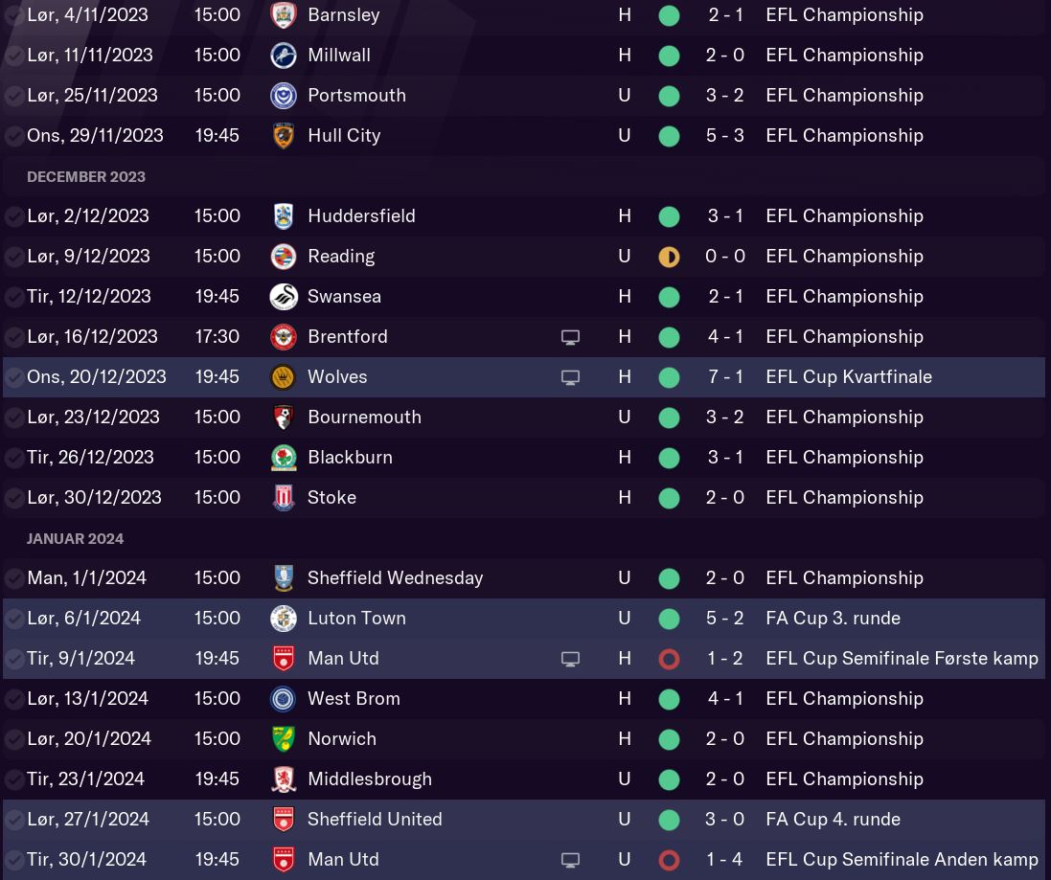Click the yellow draw indicator for Reading

[669, 257]
